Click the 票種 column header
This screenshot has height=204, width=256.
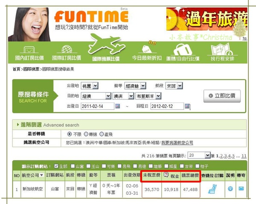[x=111, y=175]
